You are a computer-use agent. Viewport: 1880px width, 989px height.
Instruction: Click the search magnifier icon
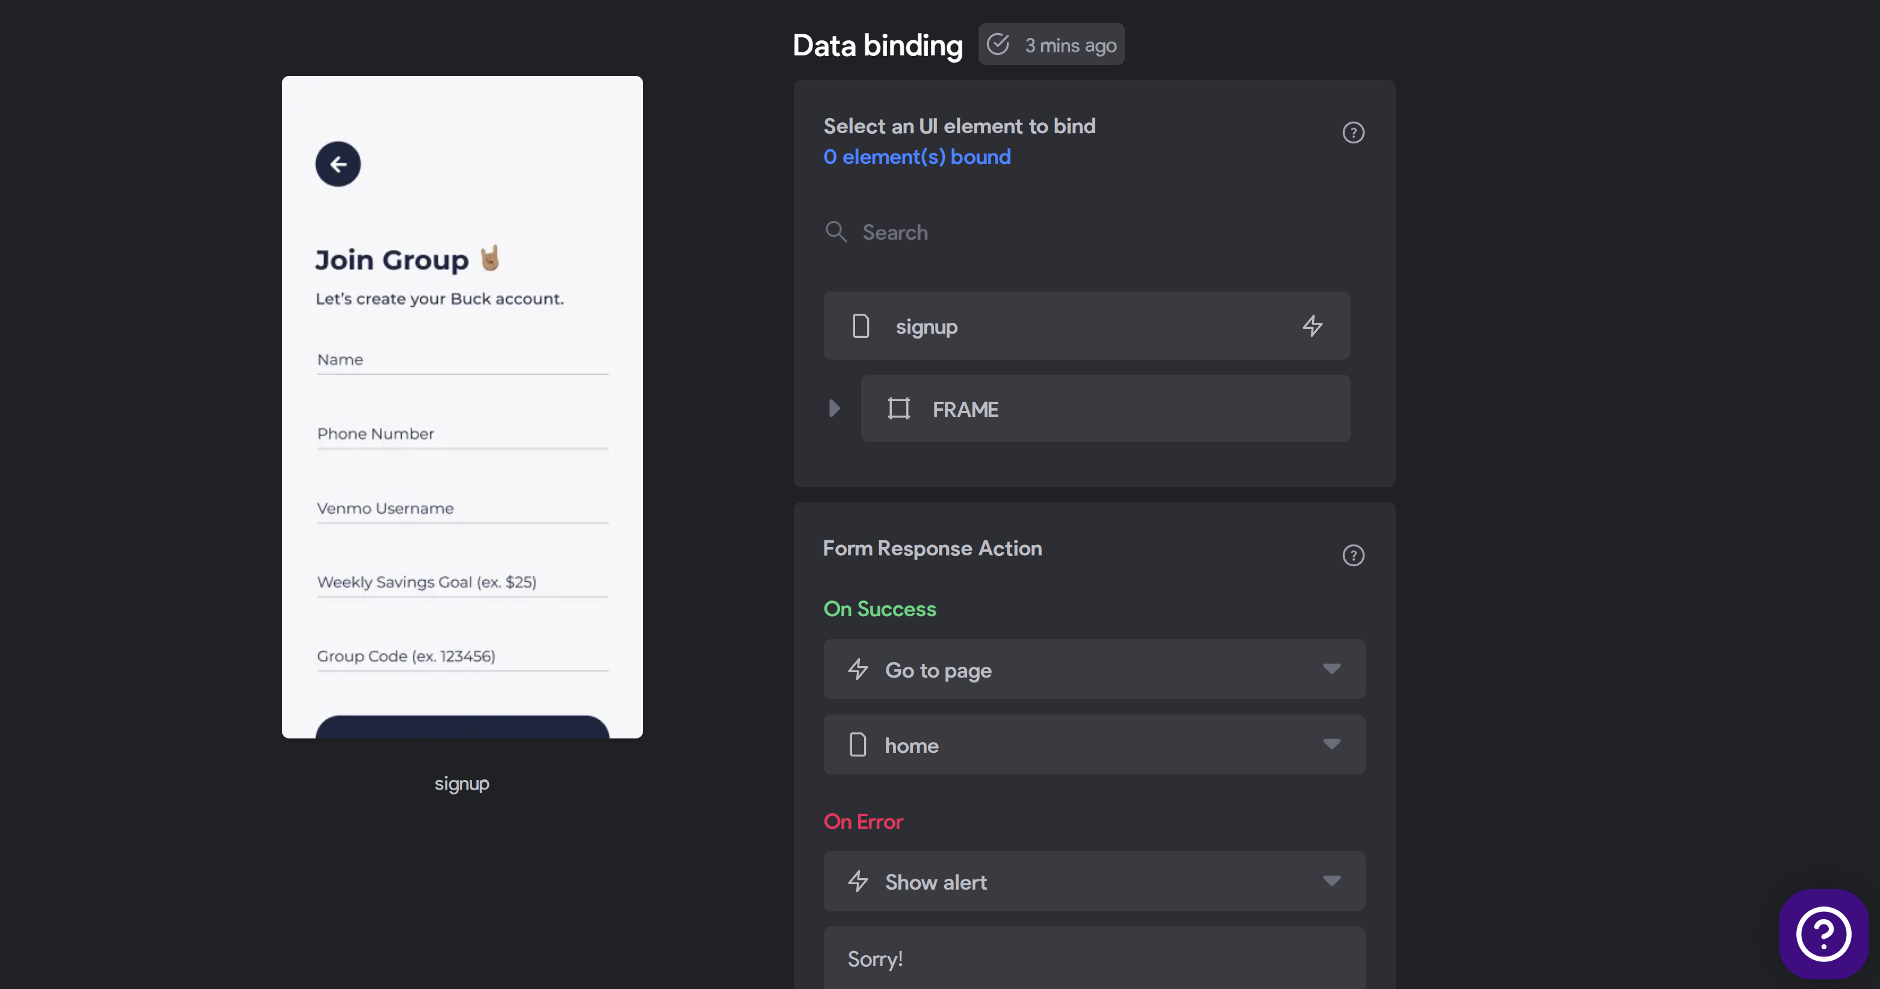(836, 232)
